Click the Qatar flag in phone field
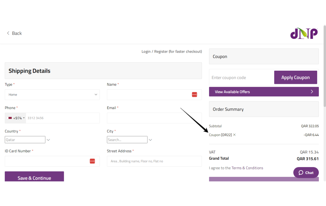The image size is (326, 206). click(x=10, y=118)
